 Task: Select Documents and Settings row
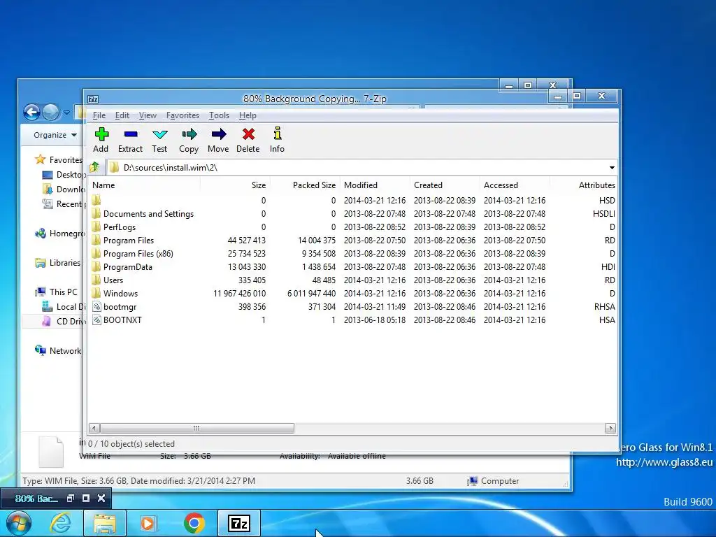(x=353, y=214)
